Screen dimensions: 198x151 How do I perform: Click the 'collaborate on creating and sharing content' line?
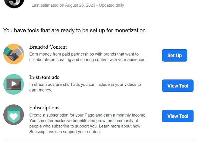(87, 59)
